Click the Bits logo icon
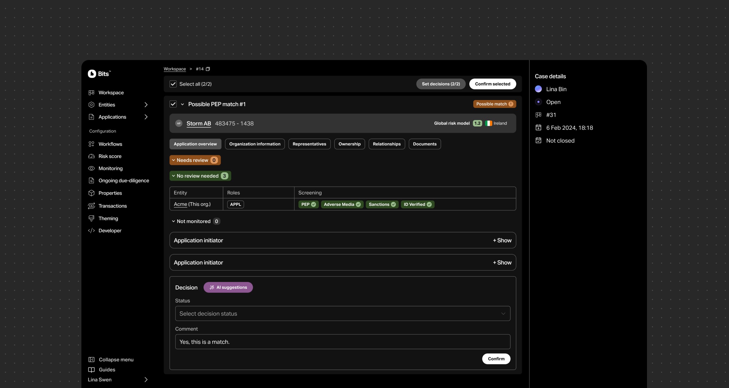The height and width of the screenshot is (388, 729). (92, 74)
